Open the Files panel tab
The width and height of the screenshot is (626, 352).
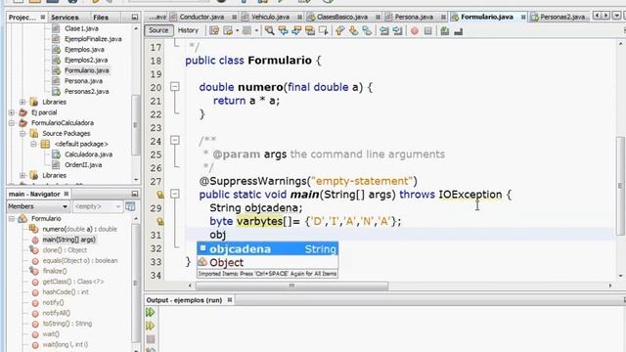(x=101, y=18)
